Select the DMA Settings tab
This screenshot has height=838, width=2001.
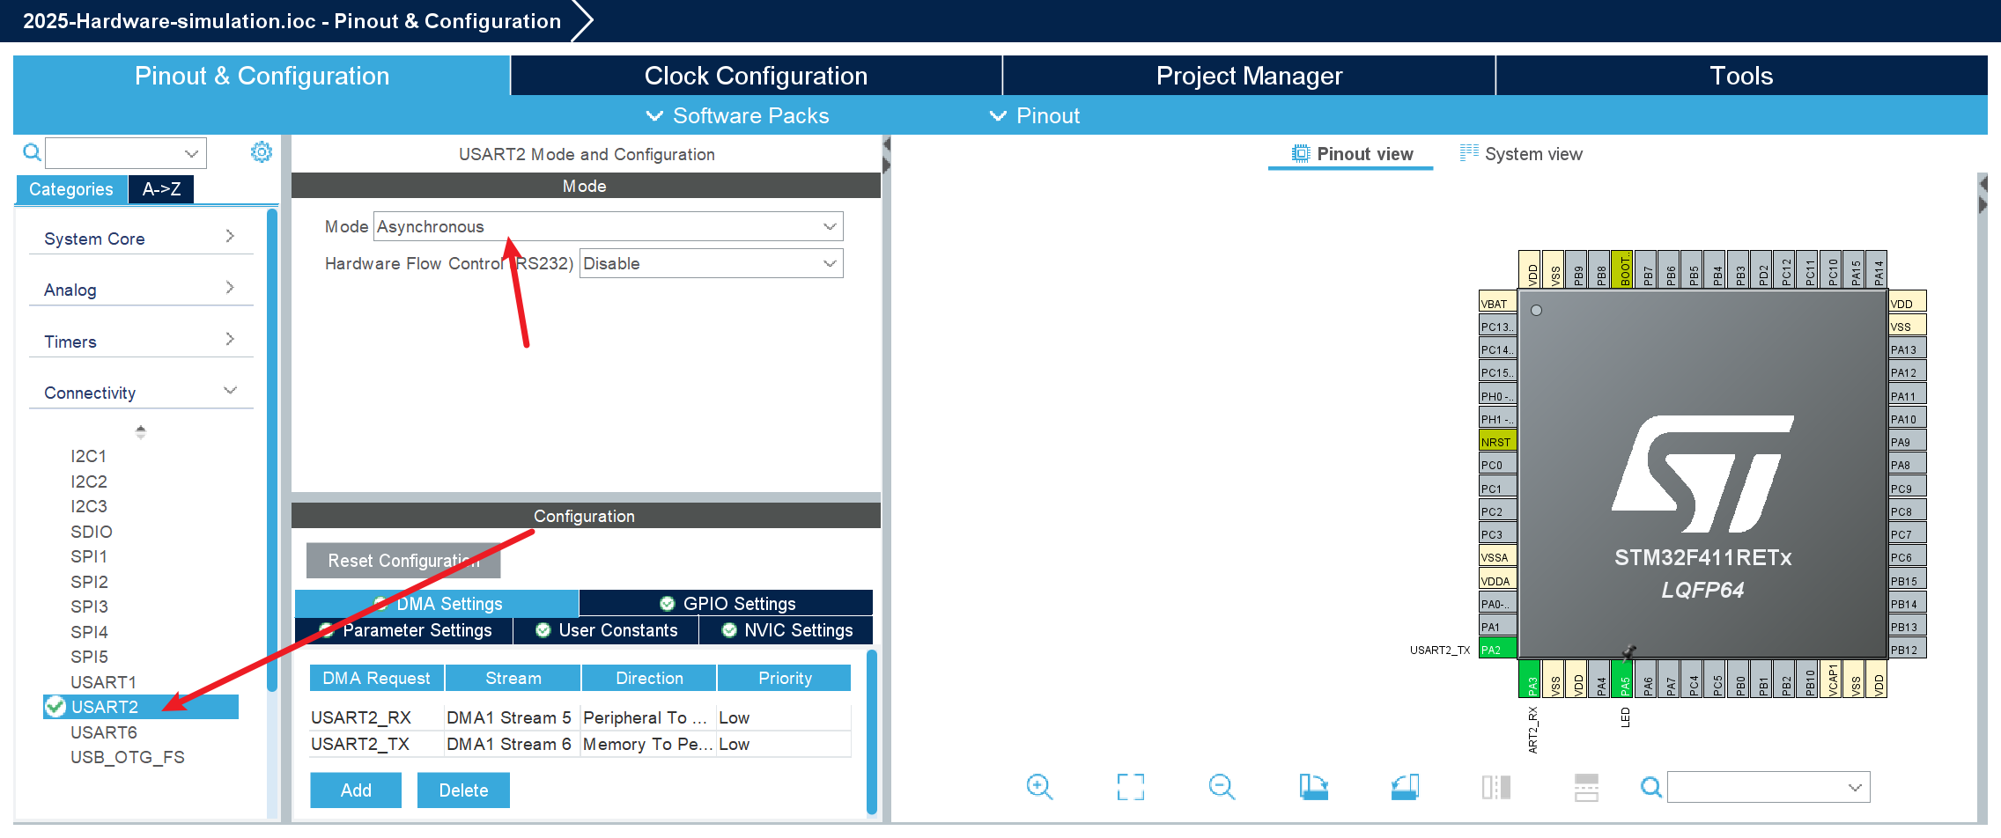click(437, 603)
